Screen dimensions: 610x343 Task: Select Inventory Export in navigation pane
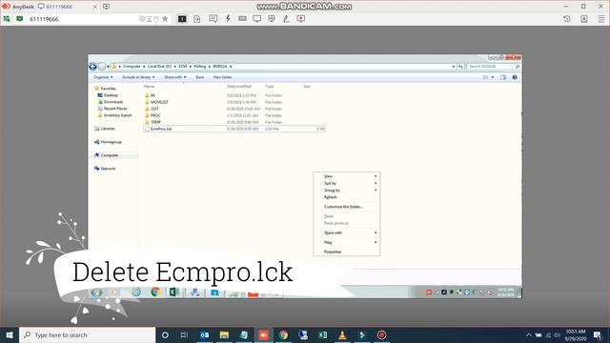[117, 115]
